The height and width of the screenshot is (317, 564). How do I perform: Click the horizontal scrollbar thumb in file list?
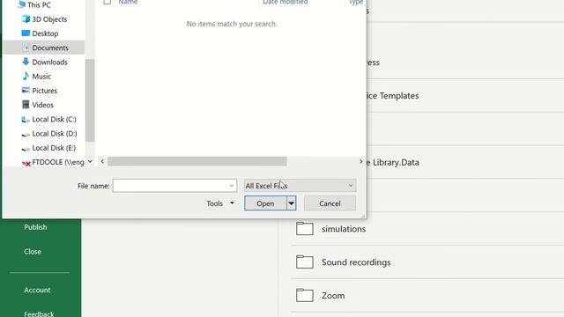[197, 162]
